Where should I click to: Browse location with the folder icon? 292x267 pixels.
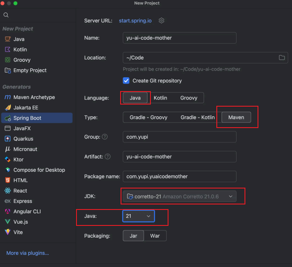pyautogui.click(x=282, y=58)
